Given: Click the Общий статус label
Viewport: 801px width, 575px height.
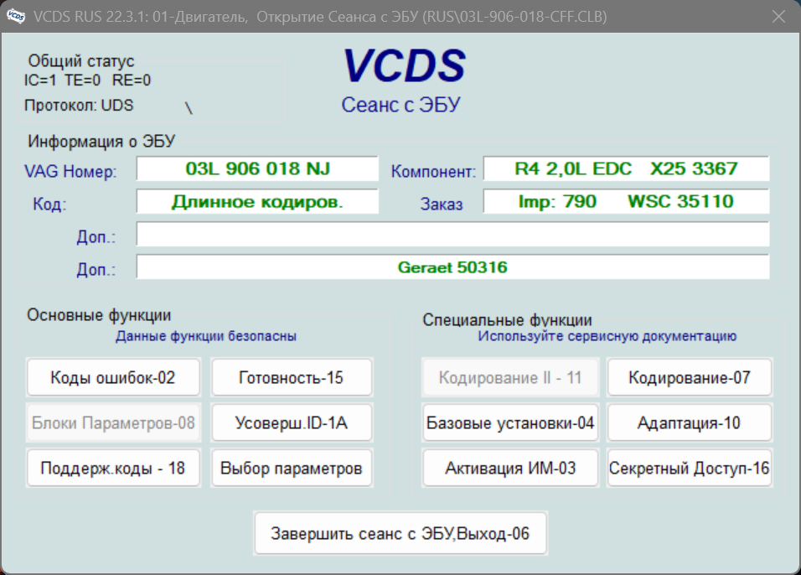Looking at the screenshot, I should [x=80, y=61].
